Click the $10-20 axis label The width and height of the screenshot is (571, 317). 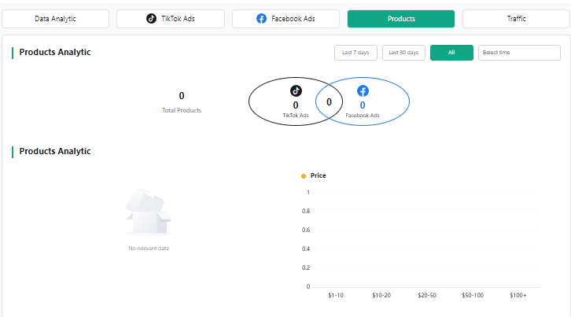[381, 295]
